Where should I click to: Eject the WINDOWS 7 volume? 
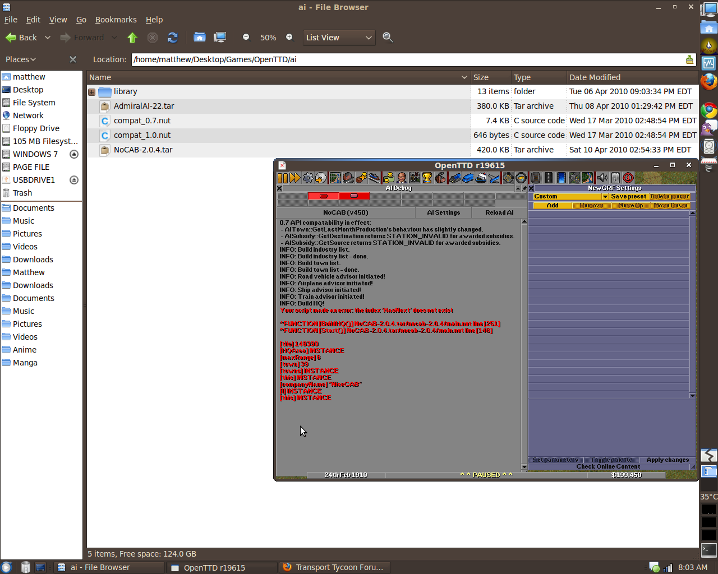pyautogui.click(x=73, y=154)
